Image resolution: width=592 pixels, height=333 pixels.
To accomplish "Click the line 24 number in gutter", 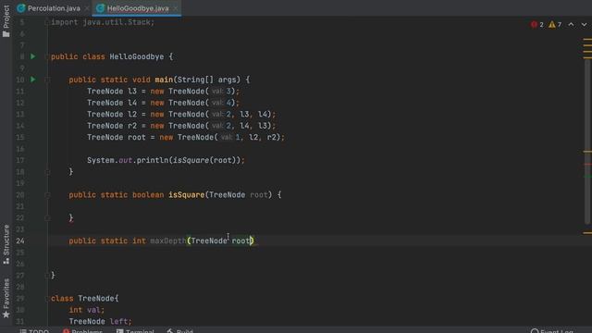I will [20, 240].
